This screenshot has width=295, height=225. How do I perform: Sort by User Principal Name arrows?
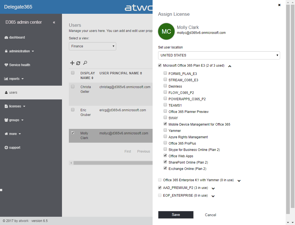[141, 73]
